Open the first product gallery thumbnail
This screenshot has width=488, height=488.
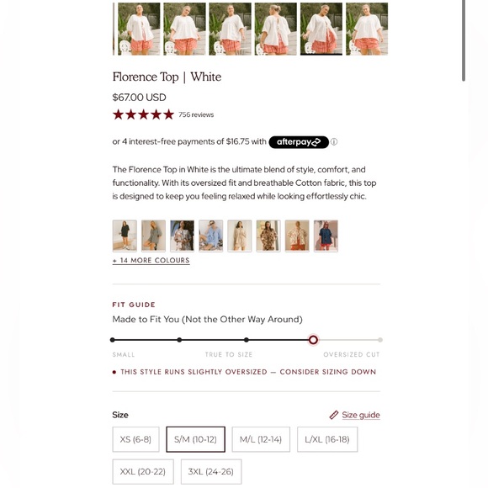[x=139, y=29]
